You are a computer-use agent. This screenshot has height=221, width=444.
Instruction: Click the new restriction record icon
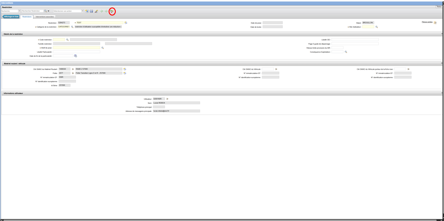point(87,11)
